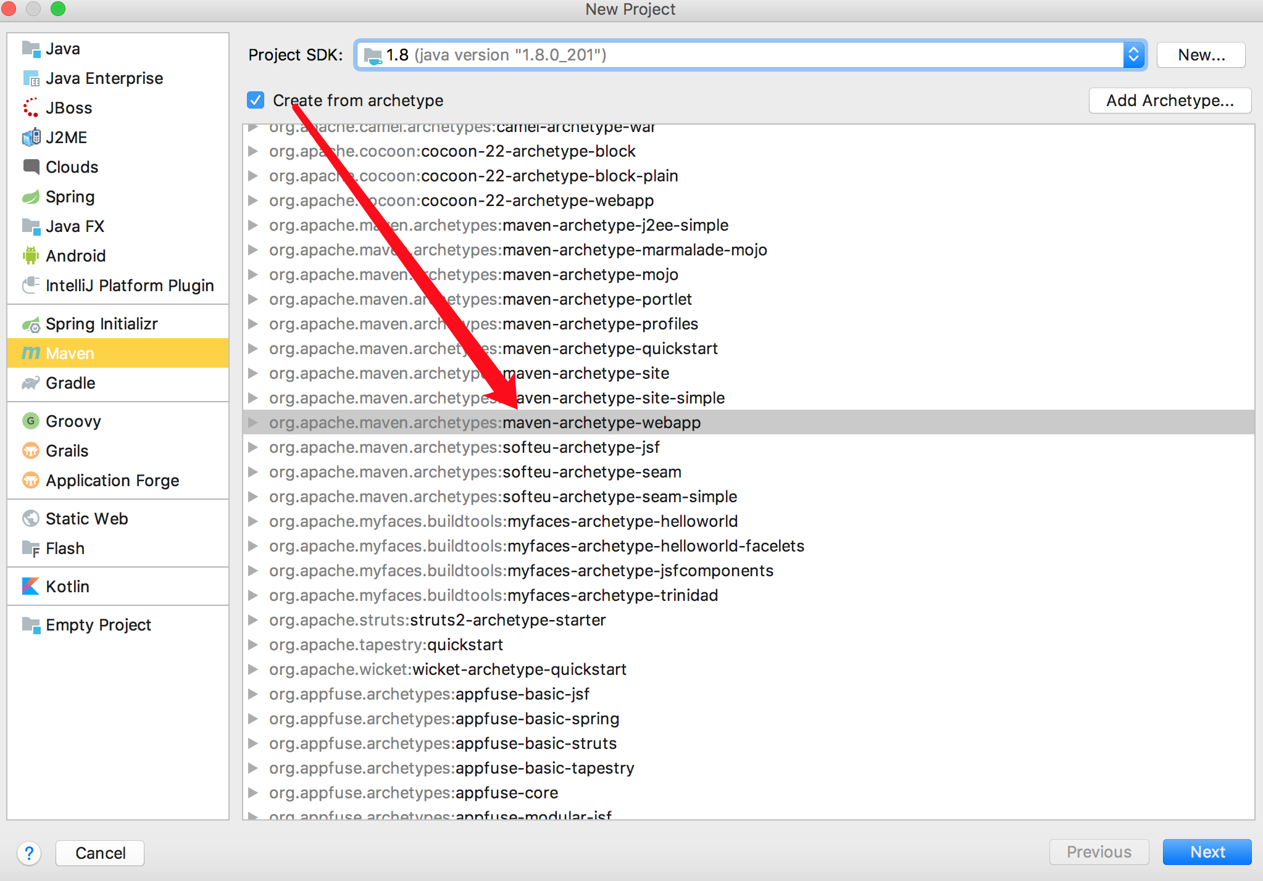Screen dimensions: 1263x881
Task: Select maven-archetype-profiles row
Action: click(x=749, y=323)
